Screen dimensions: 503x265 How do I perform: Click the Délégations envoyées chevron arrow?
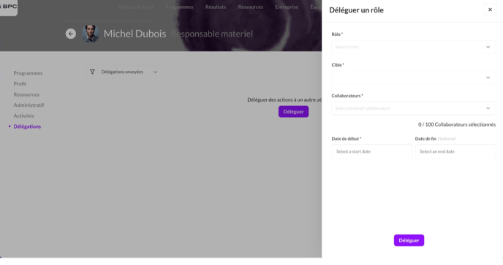click(x=155, y=72)
